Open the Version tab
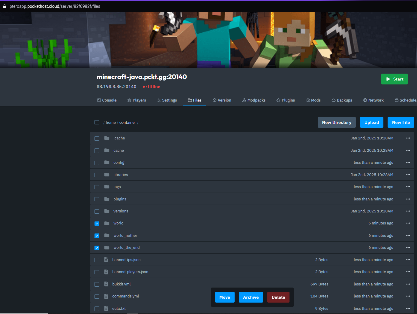The width and height of the screenshot is (417, 314). pos(222,100)
